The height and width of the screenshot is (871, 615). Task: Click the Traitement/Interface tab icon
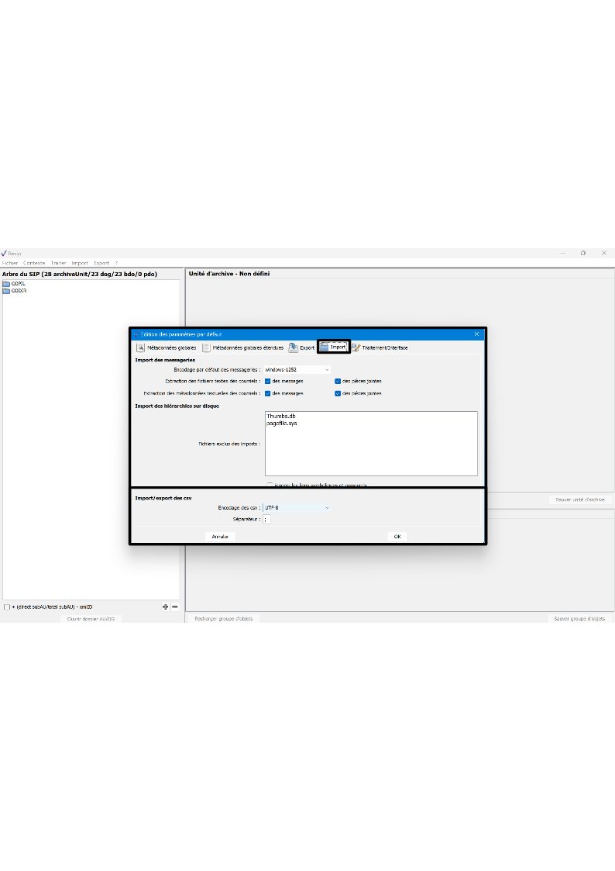(356, 347)
